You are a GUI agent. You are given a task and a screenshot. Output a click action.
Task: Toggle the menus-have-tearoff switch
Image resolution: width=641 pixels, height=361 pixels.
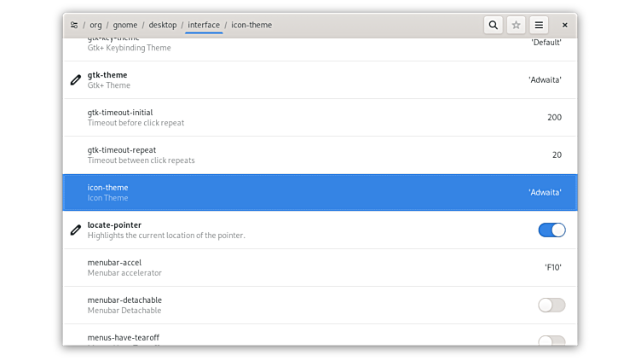pyautogui.click(x=551, y=341)
